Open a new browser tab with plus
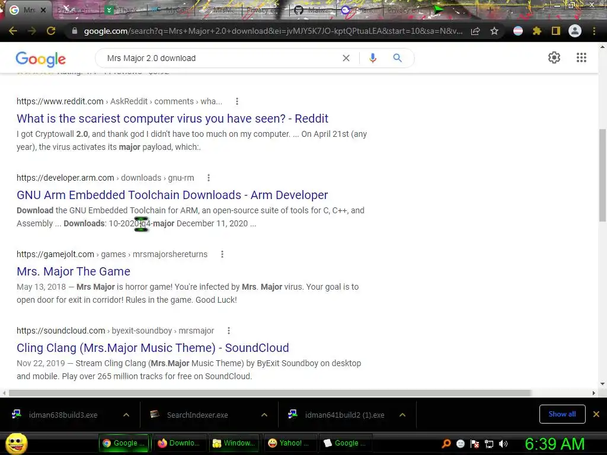The width and height of the screenshot is (607, 455). 490,10
